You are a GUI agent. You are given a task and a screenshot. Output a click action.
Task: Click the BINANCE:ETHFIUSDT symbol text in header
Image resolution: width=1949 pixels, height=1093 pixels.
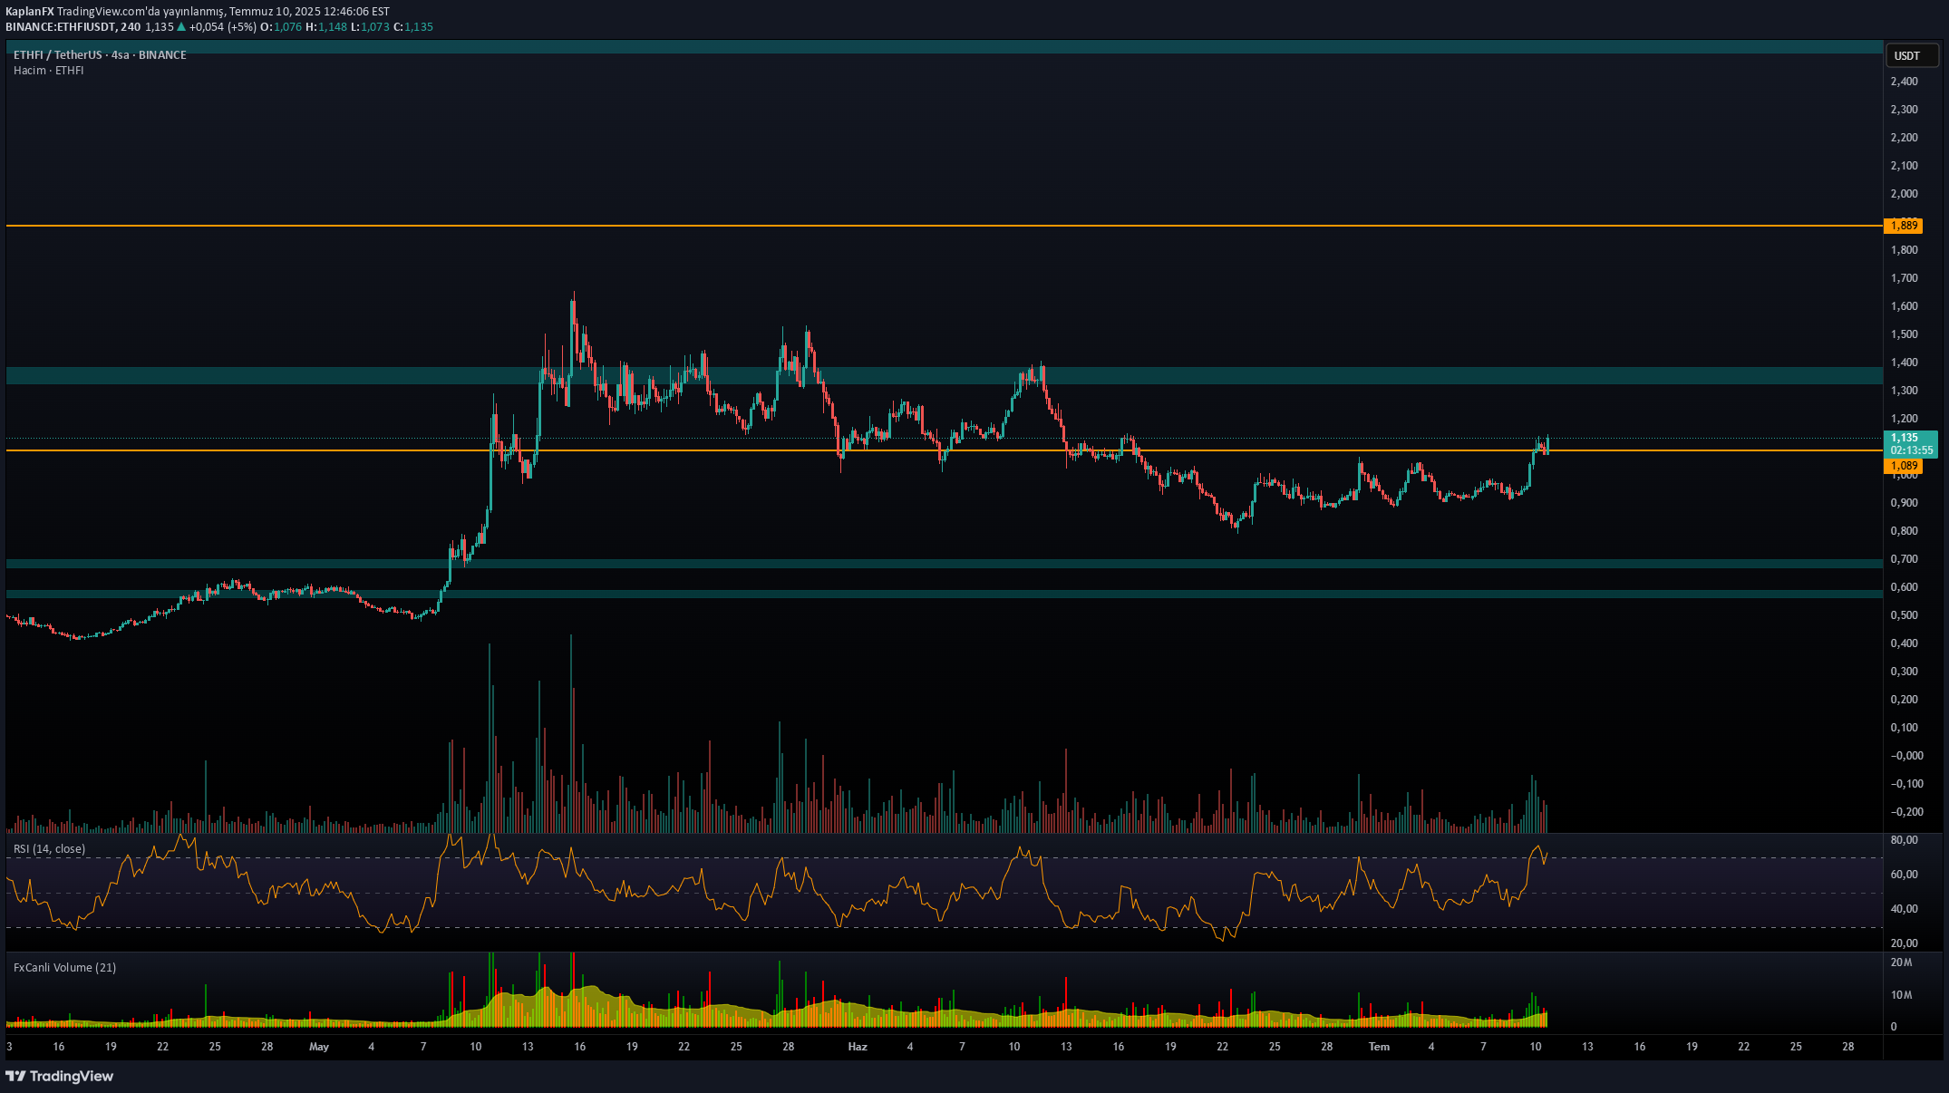60,27
